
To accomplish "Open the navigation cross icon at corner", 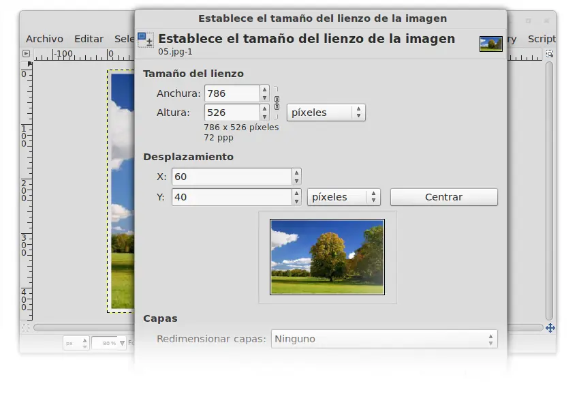I will tap(550, 328).
